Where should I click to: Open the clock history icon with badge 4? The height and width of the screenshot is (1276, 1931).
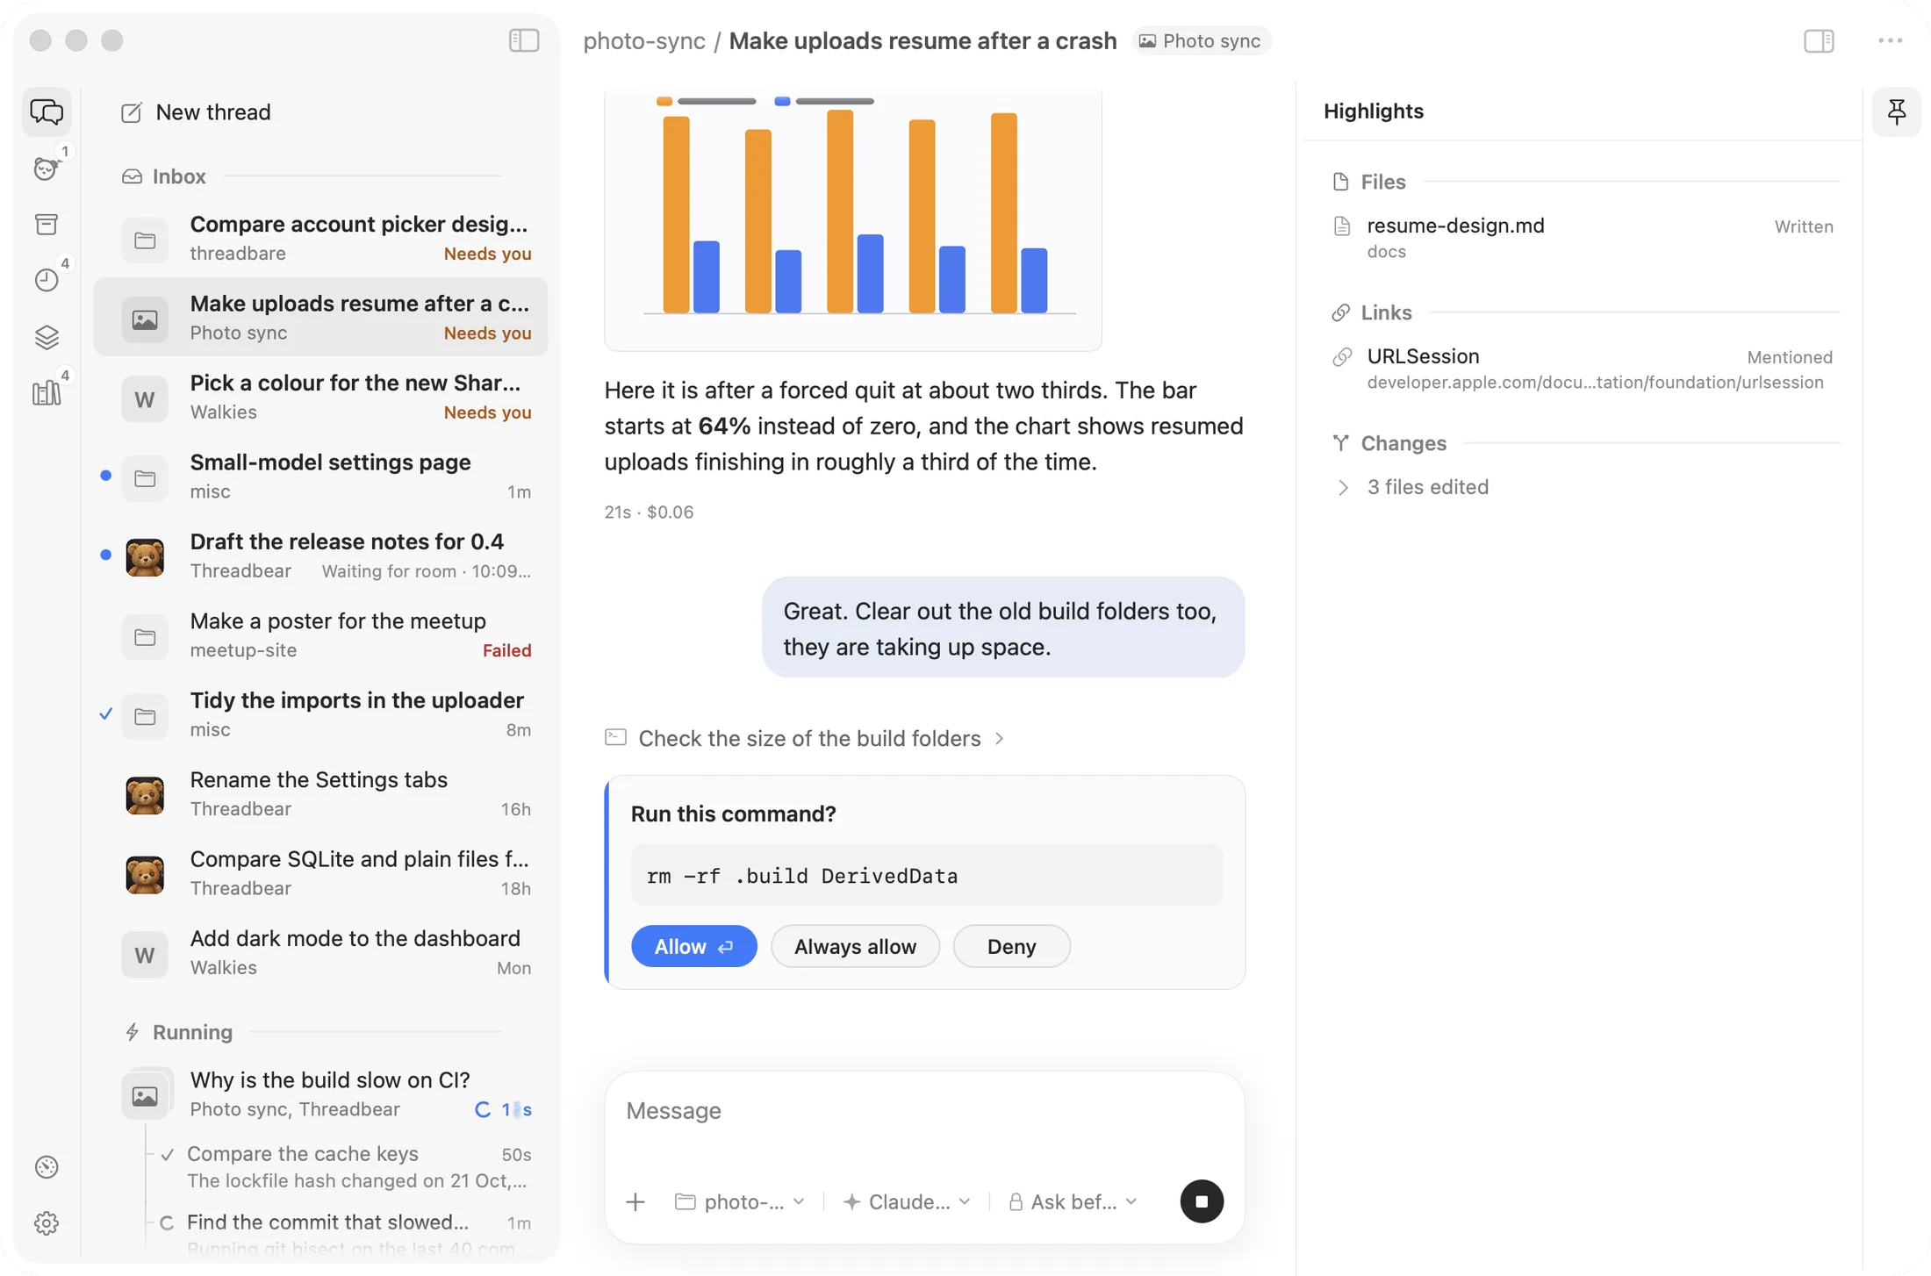click(x=47, y=280)
